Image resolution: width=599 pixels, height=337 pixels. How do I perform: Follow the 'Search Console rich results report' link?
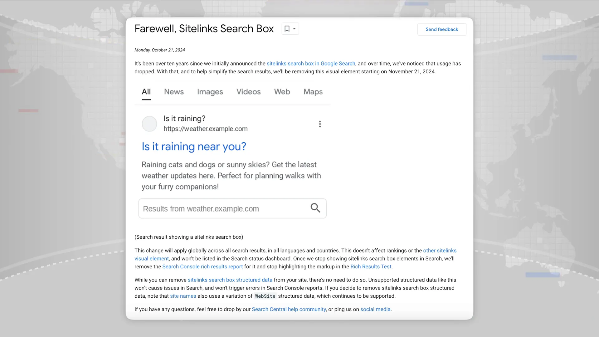(x=202, y=267)
